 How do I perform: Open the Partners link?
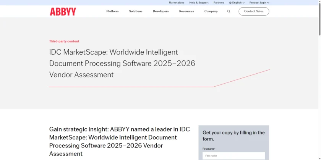click(x=219, y=3)
